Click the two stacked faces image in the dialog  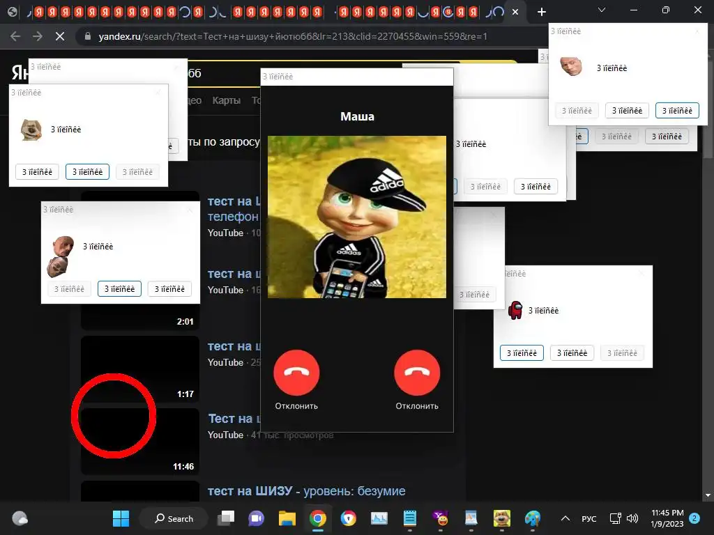coord(60,256)
